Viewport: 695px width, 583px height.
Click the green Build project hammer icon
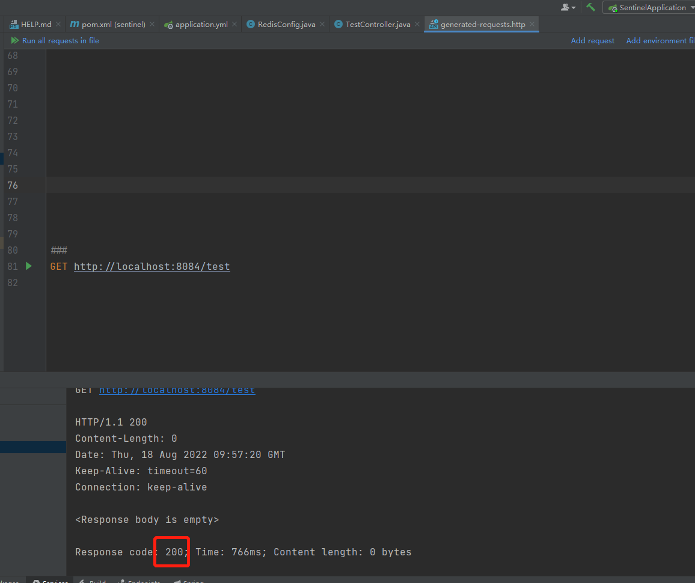(x=590, y=7)
